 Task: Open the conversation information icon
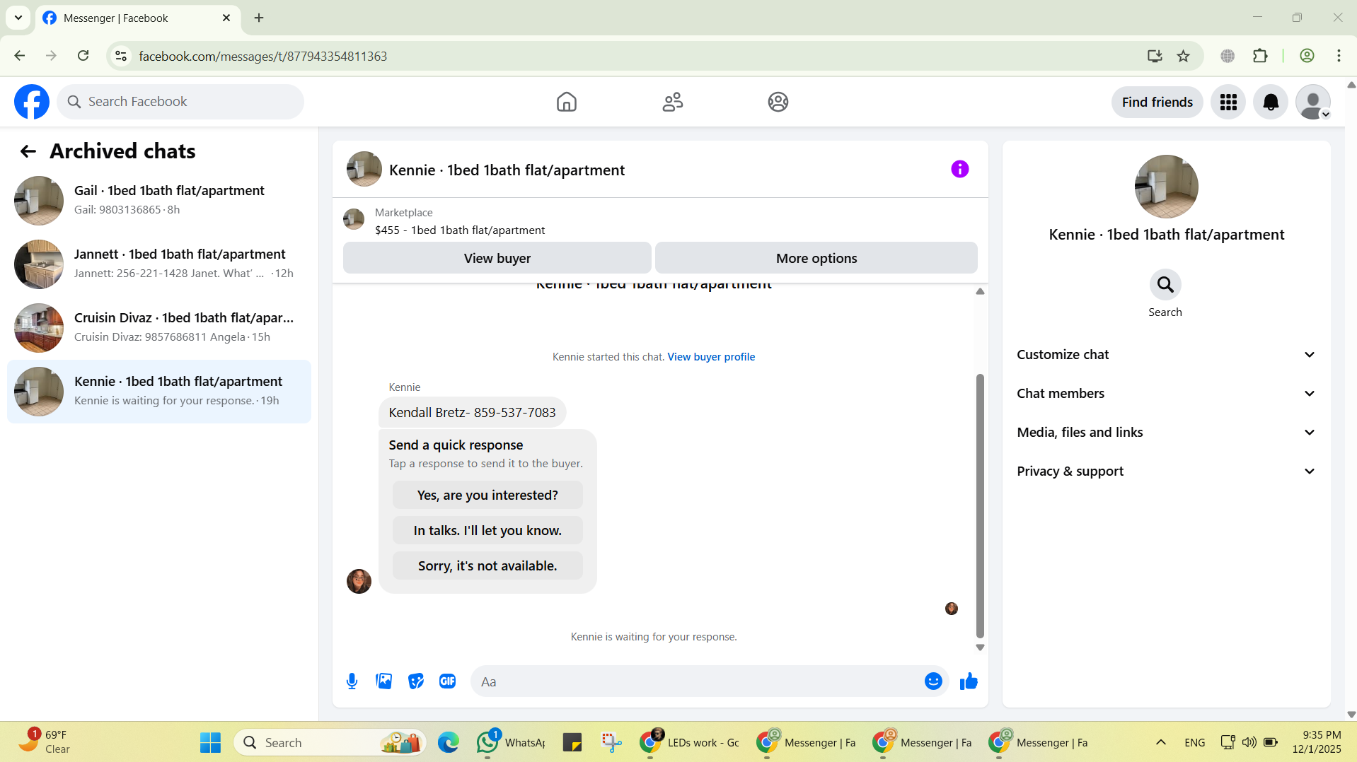point(959,169)
